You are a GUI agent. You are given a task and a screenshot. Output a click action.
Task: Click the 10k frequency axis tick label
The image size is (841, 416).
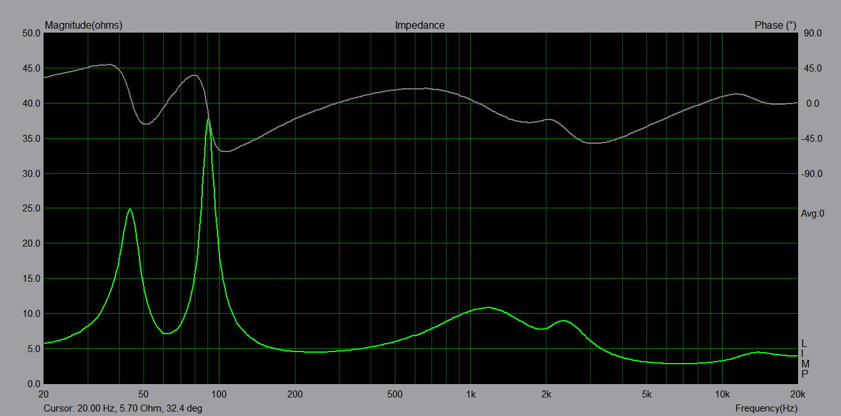coord(722,394)
